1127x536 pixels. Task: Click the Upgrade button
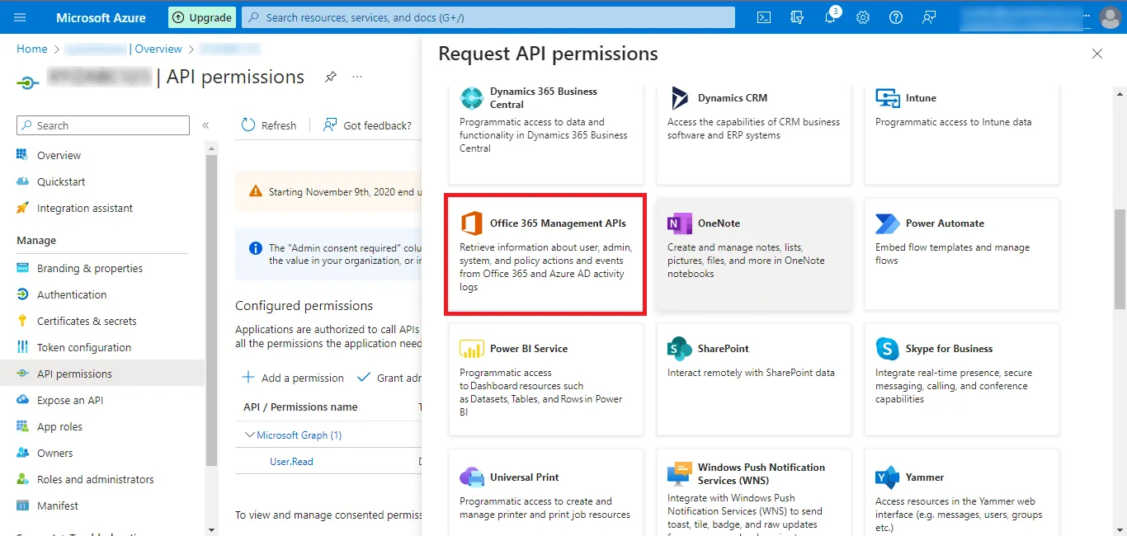point(202,17)
